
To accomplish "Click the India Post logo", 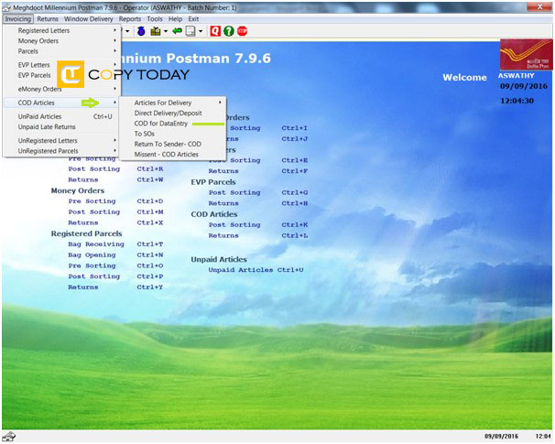I will point(527,55).
